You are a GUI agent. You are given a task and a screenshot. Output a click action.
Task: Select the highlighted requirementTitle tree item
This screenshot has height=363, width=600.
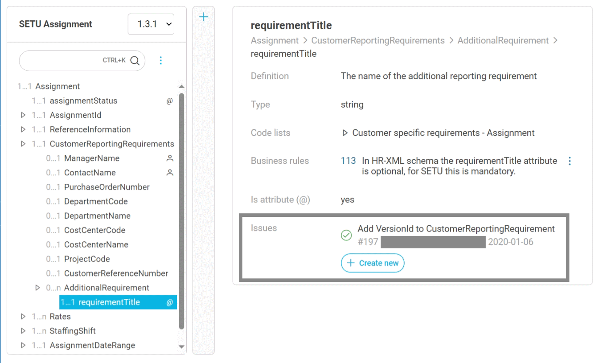point(118,302)
